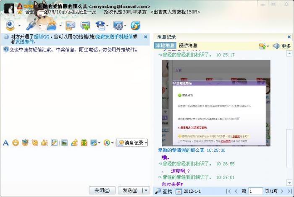Click the cookie-face emoticon icon in the input toolbar
This screenshot has height=197, width=294.
click(x=35, y=143)
